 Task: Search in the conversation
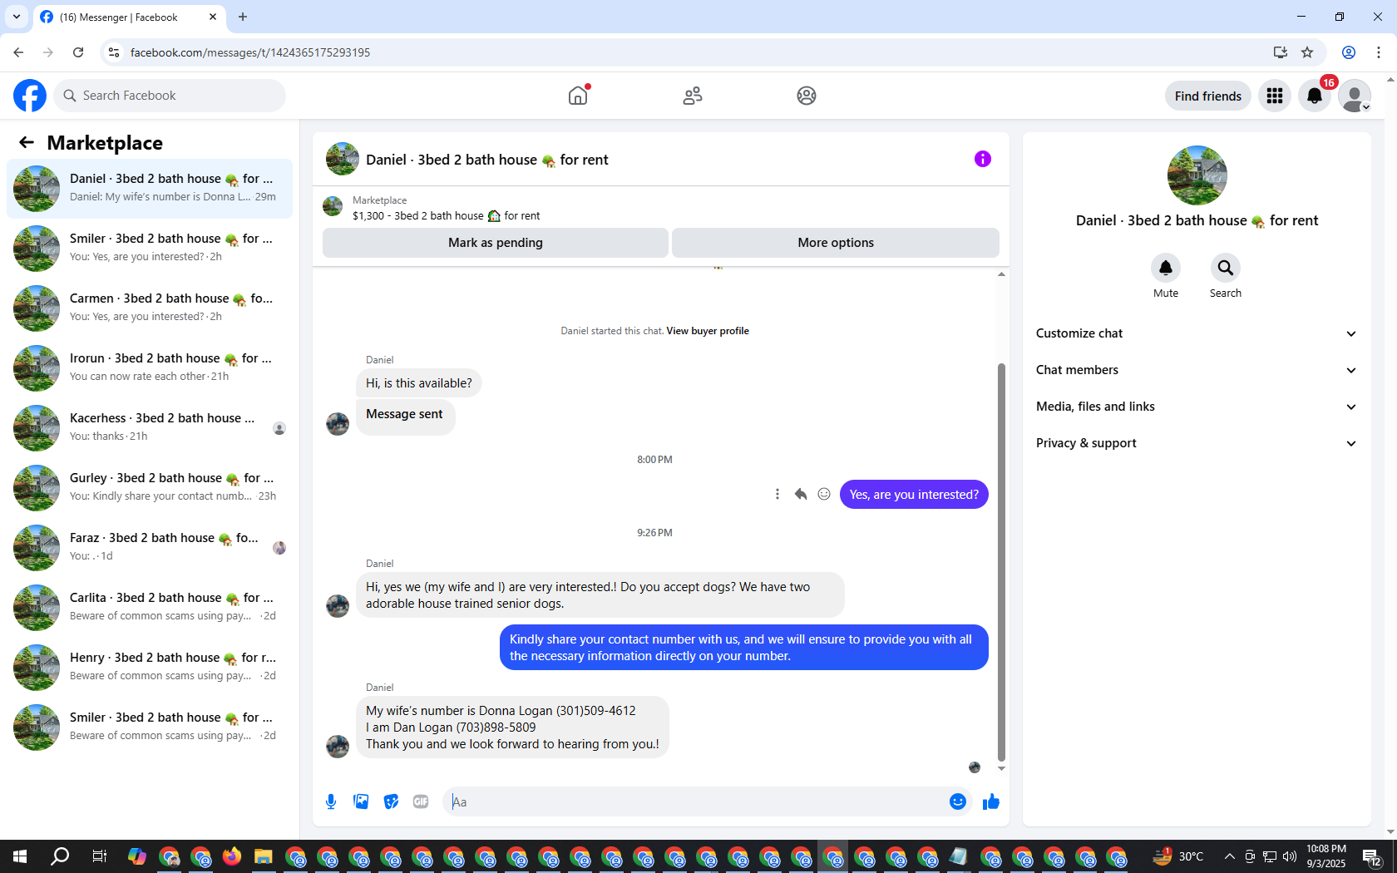[x=1226, y=268]
